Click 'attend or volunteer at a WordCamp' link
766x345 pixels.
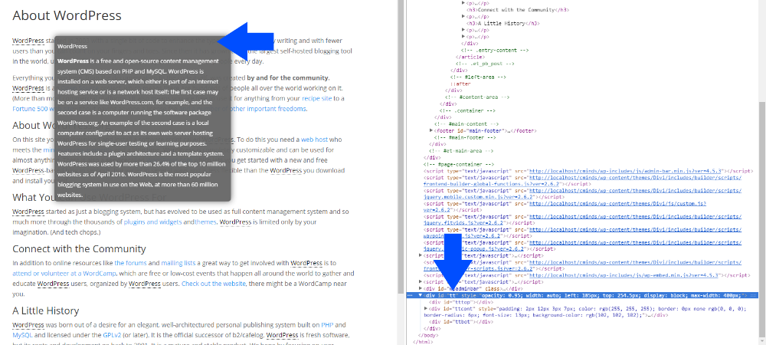(65, 273)
